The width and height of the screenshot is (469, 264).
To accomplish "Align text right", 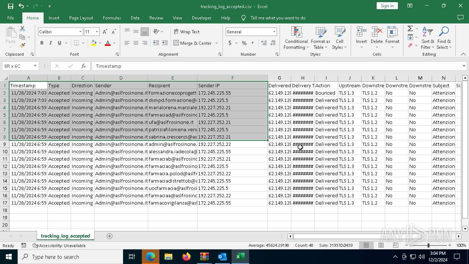I will pos(145,43).
